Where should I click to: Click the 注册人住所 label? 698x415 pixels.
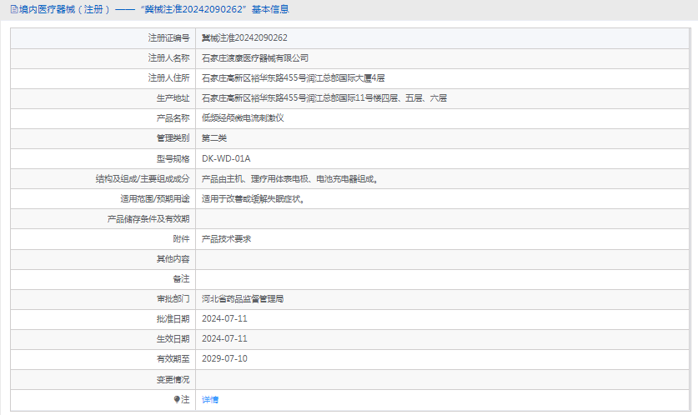point(168,78)
